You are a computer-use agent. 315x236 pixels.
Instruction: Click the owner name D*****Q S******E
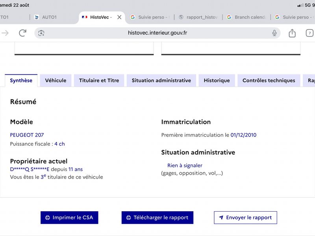pyautogui.click(x=30, y=170)
